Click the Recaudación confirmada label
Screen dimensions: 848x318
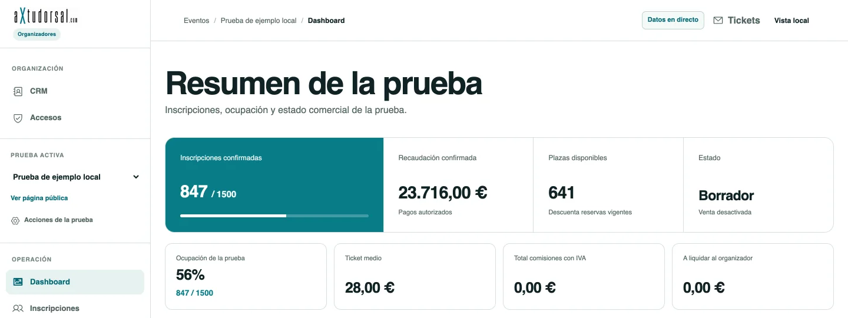(438, 158)
